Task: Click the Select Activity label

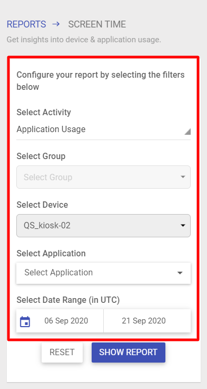Action: point(44,112)
